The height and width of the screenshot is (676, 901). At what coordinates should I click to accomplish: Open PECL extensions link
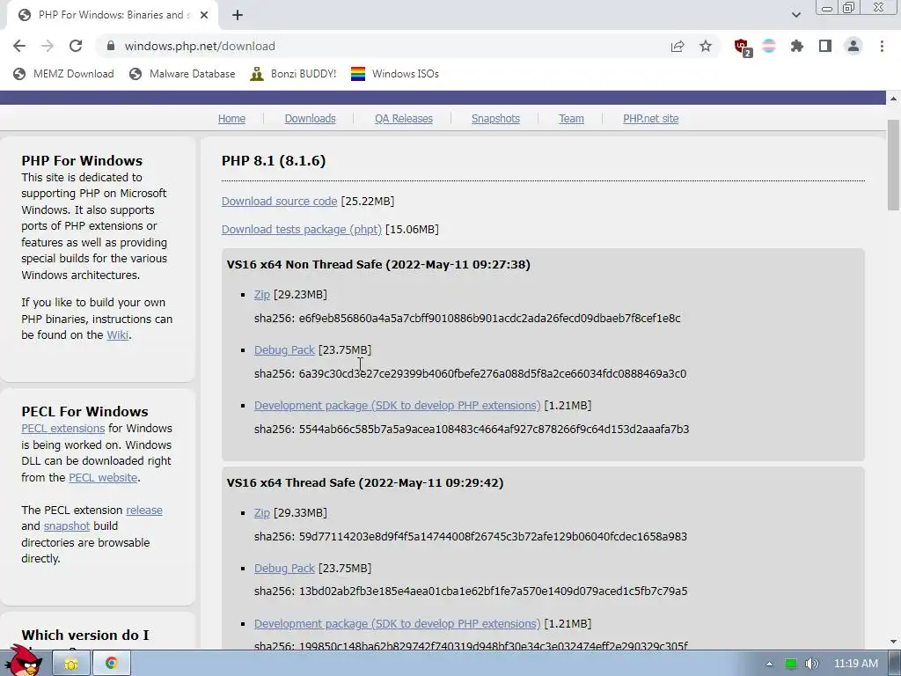click(63, 429)
